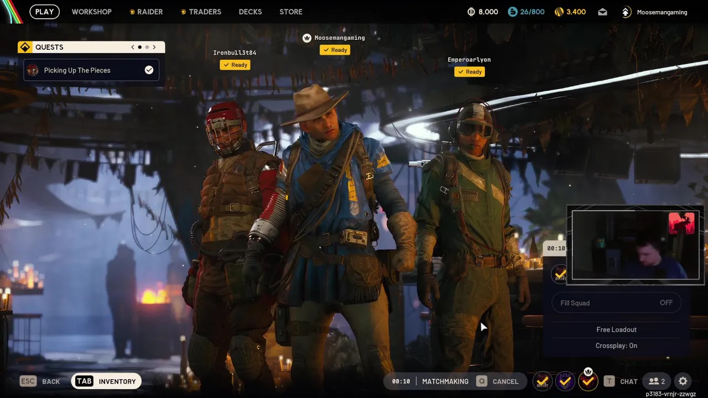Open the CHAT panel

point(629,381)
